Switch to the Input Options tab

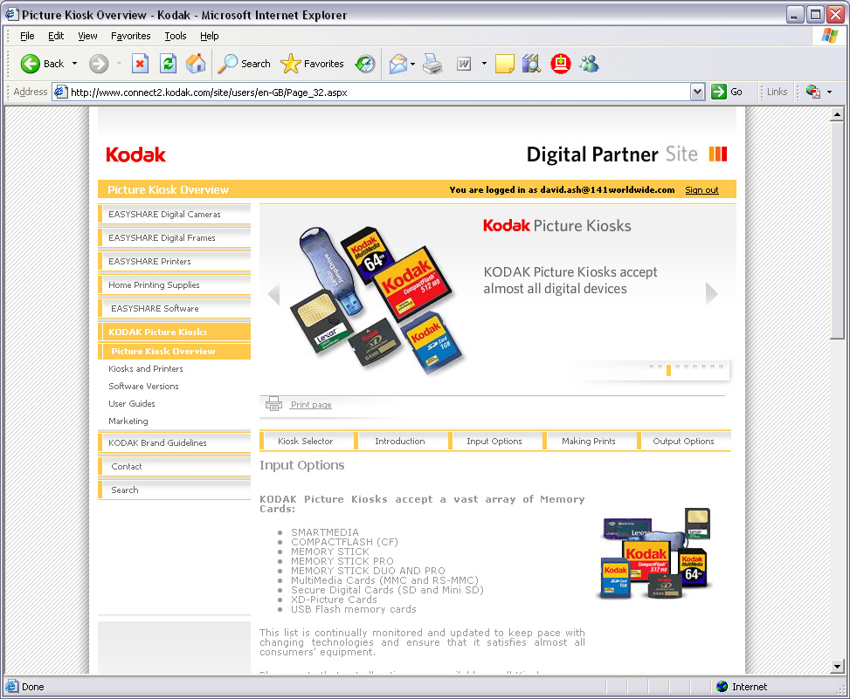(495, 442)
